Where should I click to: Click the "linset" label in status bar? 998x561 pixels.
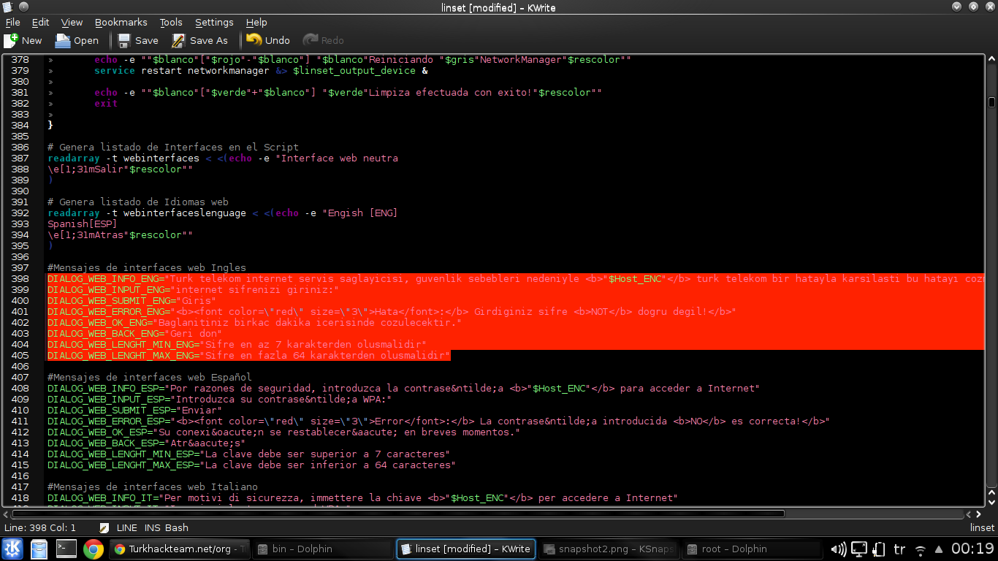pyautogui.click(x=982, y=527)
